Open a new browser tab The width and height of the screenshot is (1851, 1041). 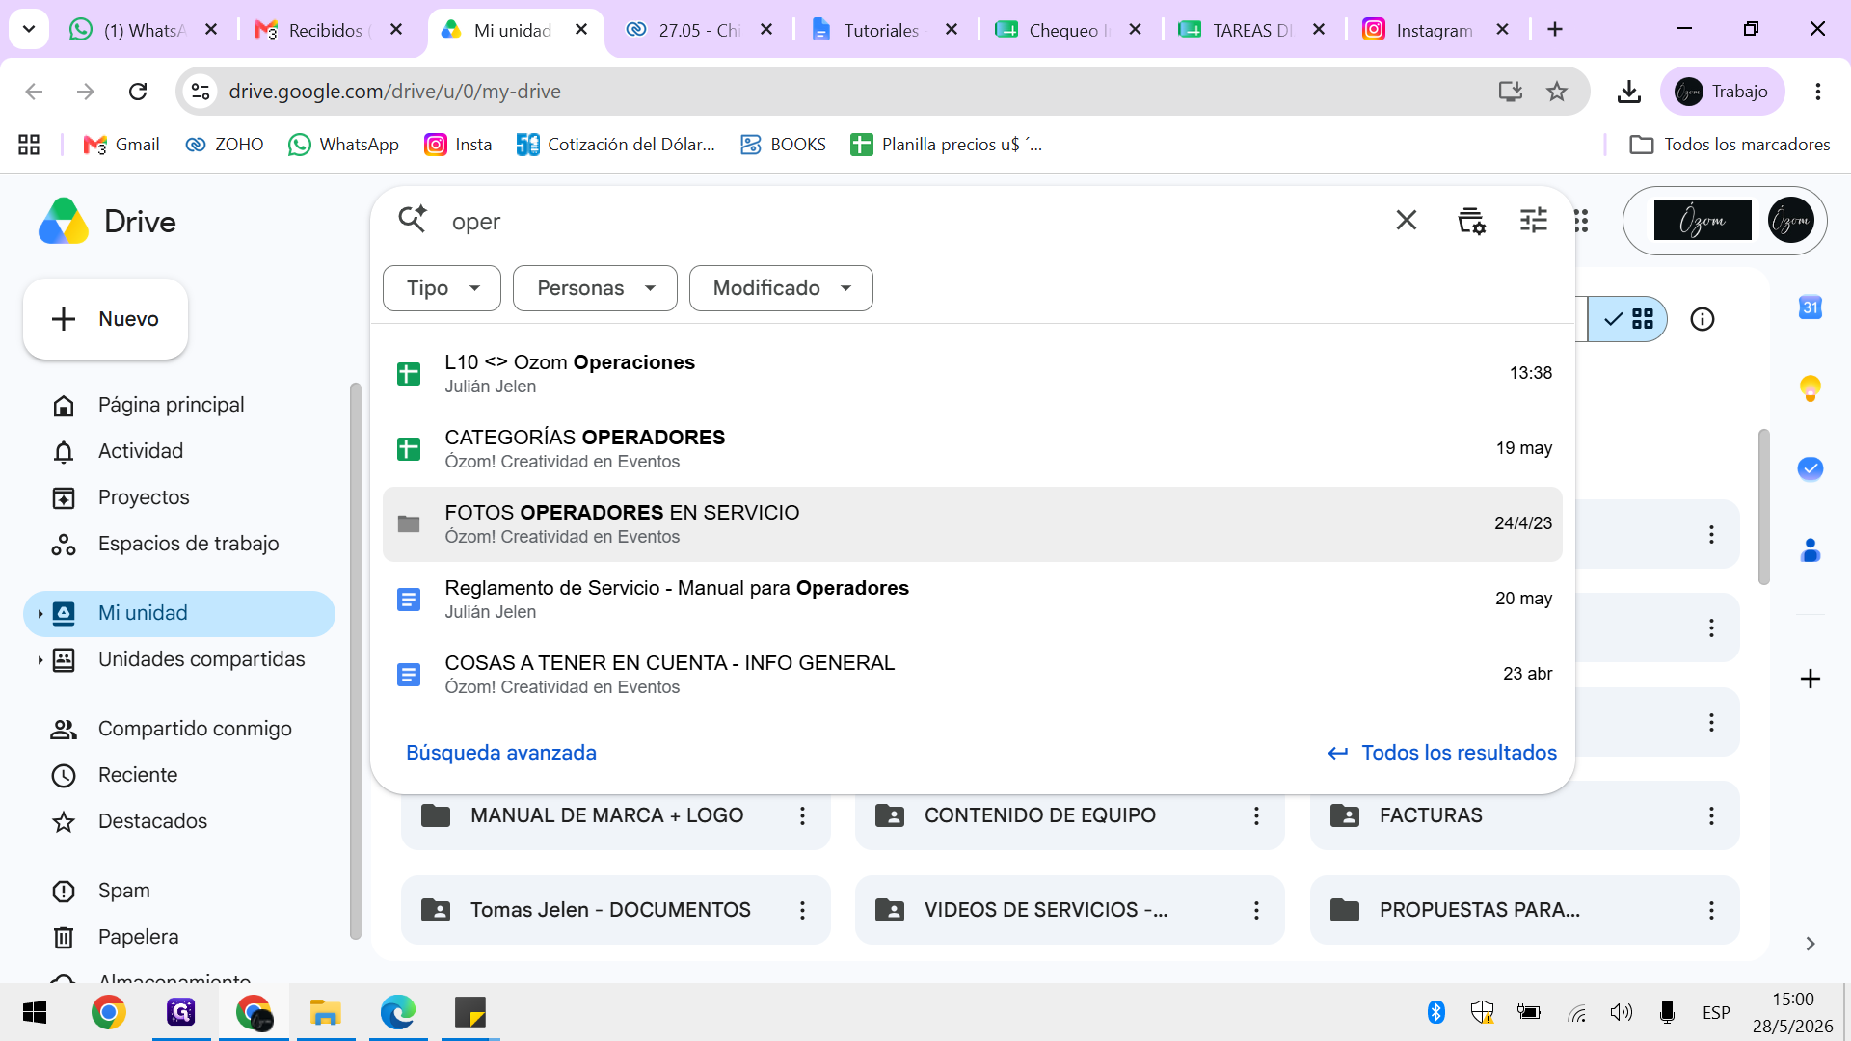coord(1555,30)
